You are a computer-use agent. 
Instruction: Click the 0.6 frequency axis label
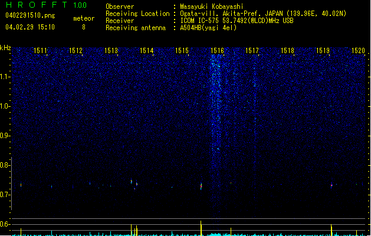click(x=5, y=224)
